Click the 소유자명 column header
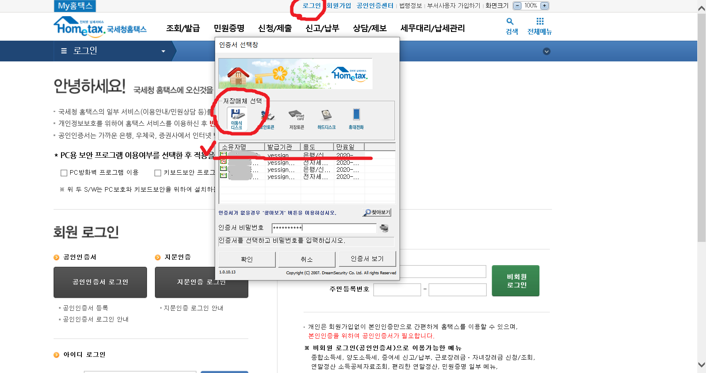706x373 pixels. [x=242, y=147]
